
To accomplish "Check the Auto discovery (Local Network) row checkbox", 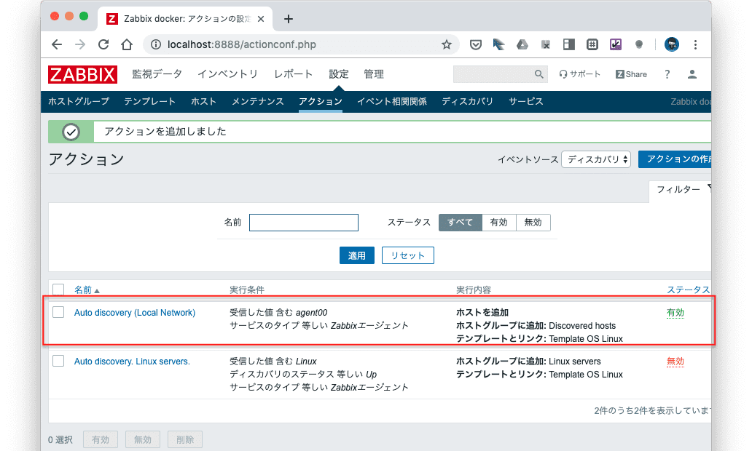I will [x=58, y=312].
